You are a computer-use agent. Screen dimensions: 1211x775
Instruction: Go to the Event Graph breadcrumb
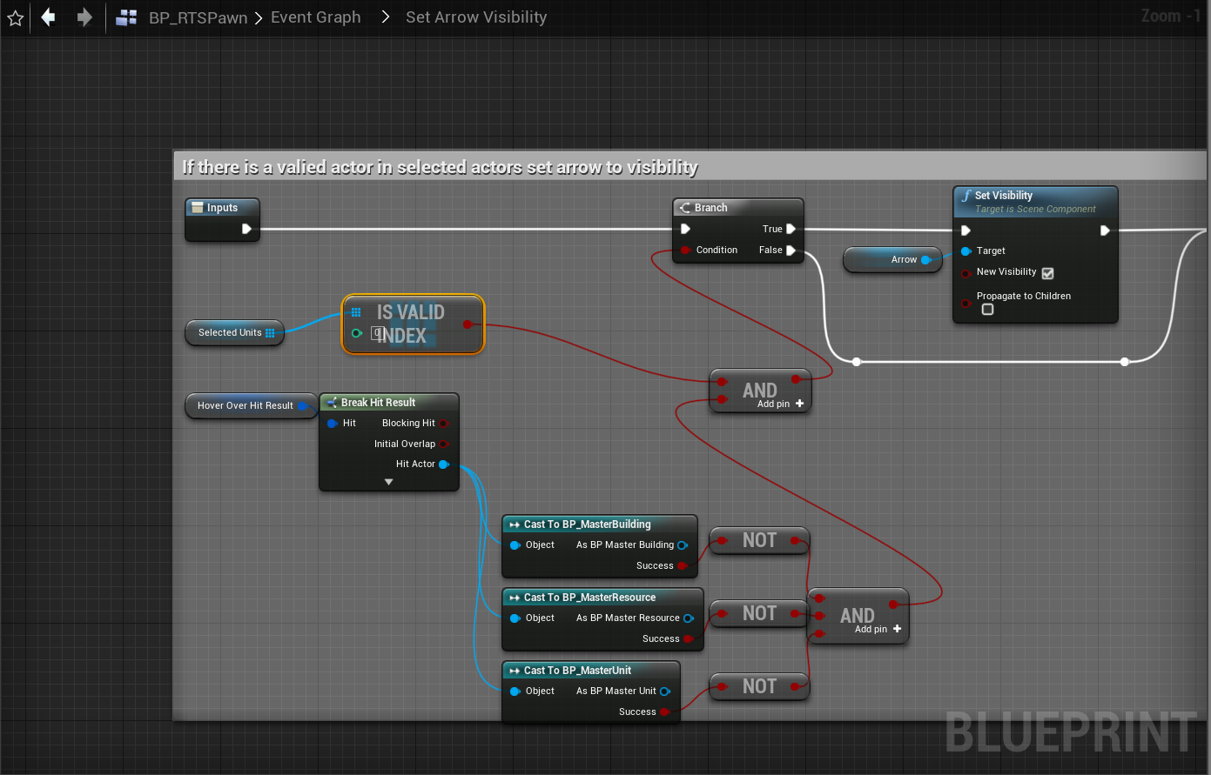coord(315,17)
